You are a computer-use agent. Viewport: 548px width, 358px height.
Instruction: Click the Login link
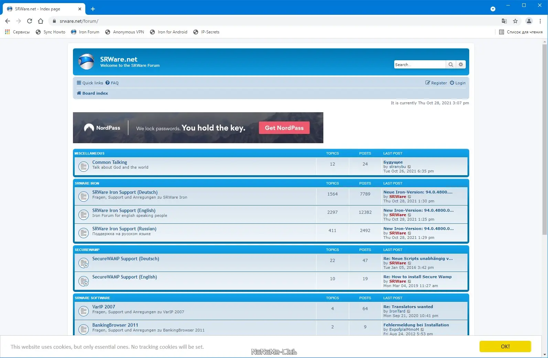pyautogui.click(x=458, y=83)
